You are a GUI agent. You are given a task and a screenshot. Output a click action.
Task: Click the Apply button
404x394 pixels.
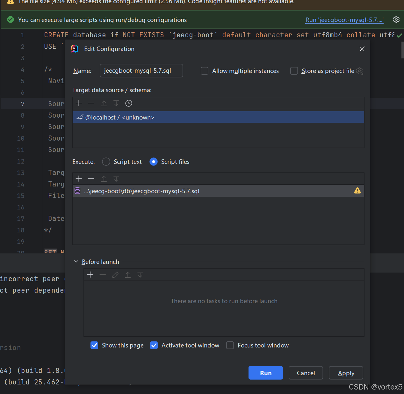(x=346, y=373)
